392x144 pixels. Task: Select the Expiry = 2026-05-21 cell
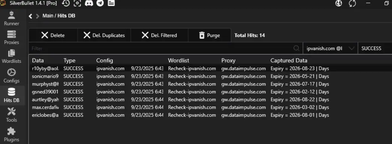pos(300,76)
